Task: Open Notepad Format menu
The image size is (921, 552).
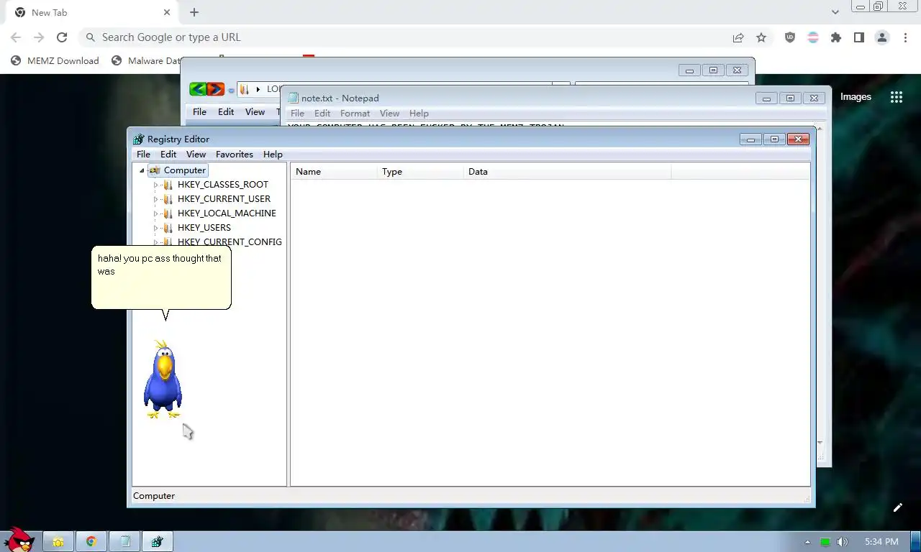Action: [x=355, y=114]
